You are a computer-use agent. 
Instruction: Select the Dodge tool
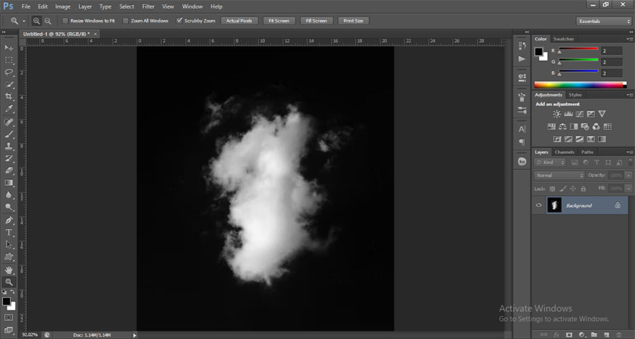tap(9, 207)
